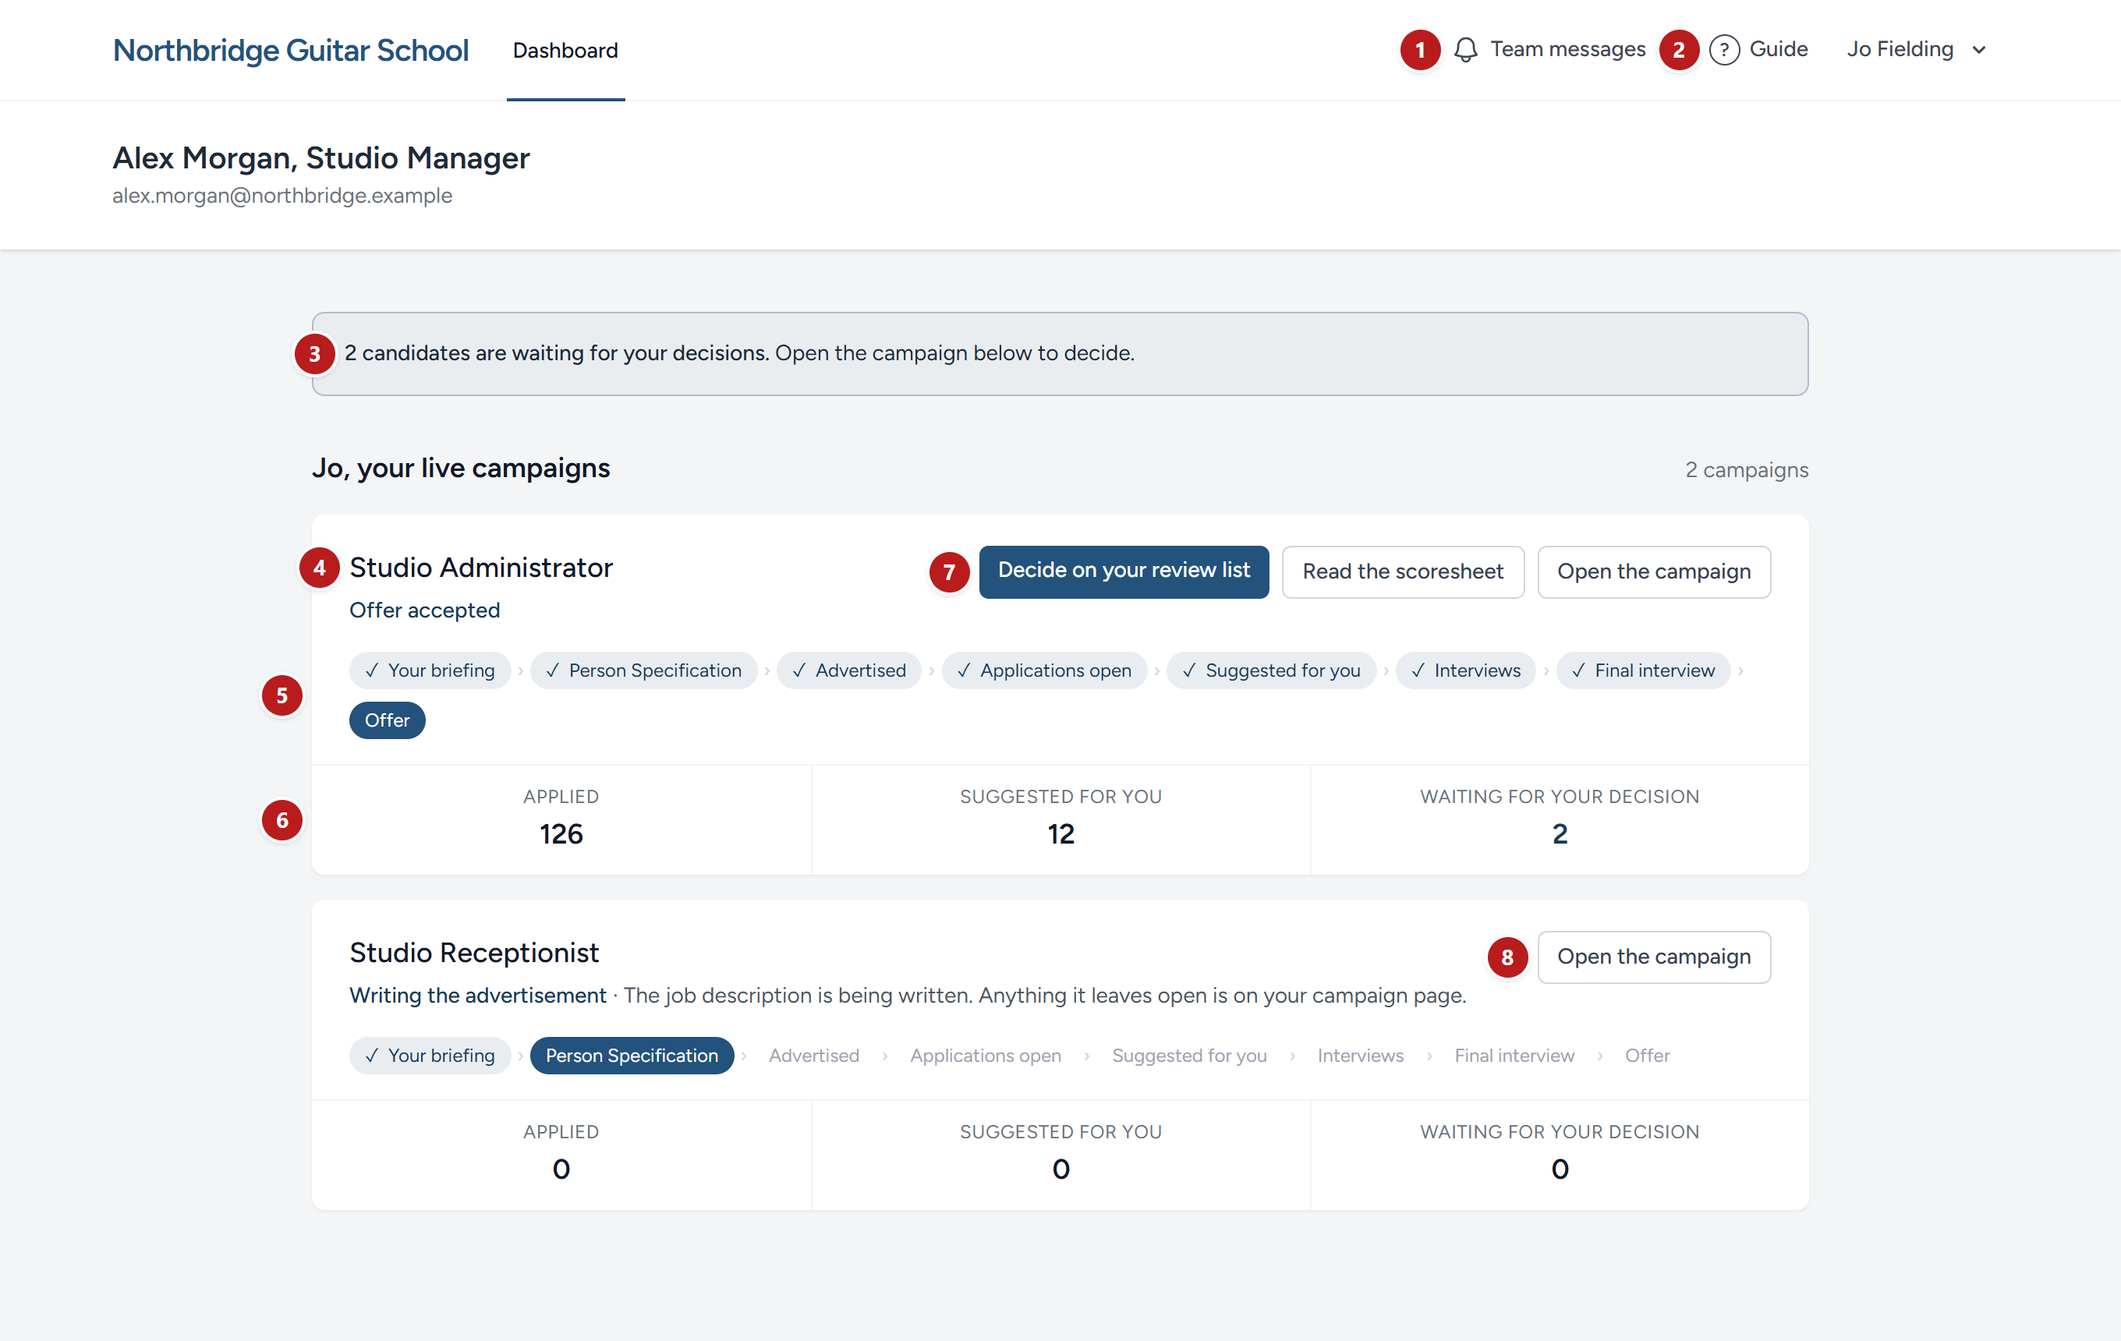Click Decide on your review list
This screenshot has width=2121, height=1341.
click(1124, 571)
